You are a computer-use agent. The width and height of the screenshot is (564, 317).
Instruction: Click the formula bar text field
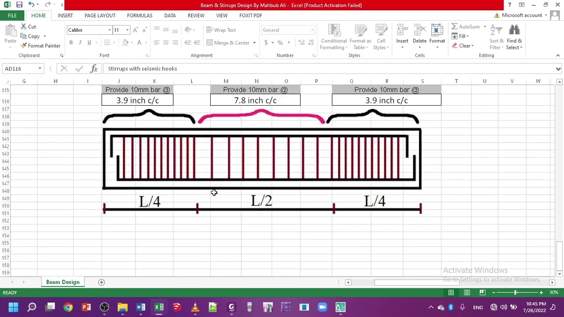(328, 69)
